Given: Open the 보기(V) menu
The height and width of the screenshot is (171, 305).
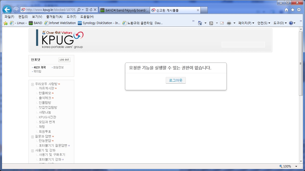Looking at the screenshot, I should coord(37,17).
